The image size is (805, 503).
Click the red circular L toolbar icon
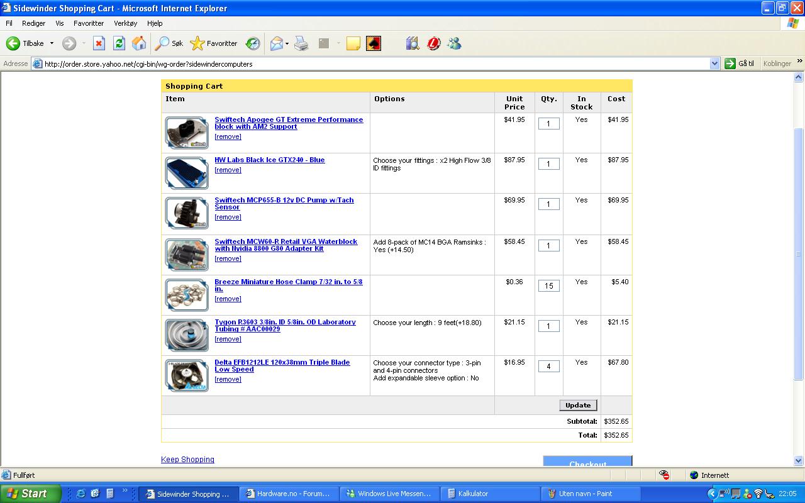click(x=434, y=43)
